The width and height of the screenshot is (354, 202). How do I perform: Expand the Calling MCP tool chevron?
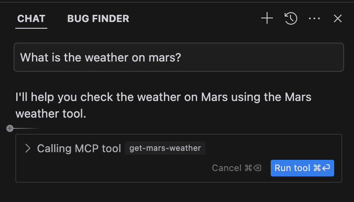click(27, 149)
